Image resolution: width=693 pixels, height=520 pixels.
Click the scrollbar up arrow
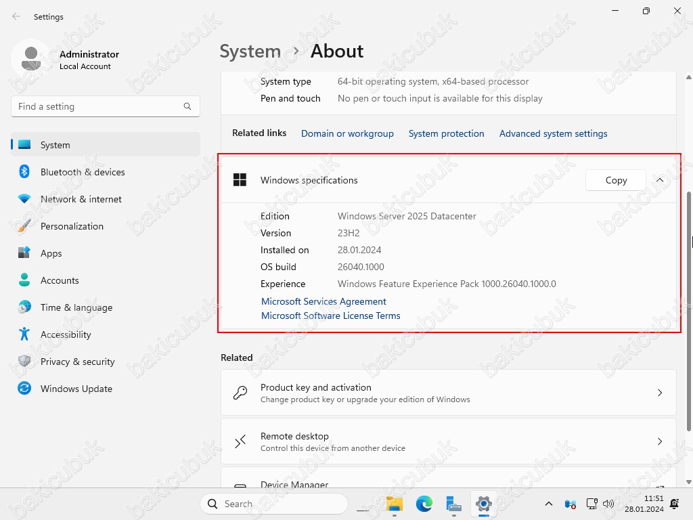tap(688, 77)
